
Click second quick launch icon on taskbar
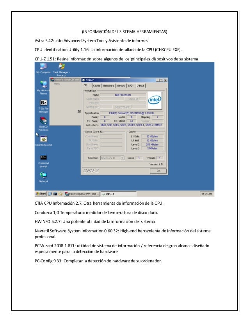point(55,194)
